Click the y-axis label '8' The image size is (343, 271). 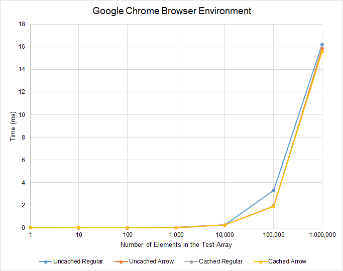(x=24, y=137)
